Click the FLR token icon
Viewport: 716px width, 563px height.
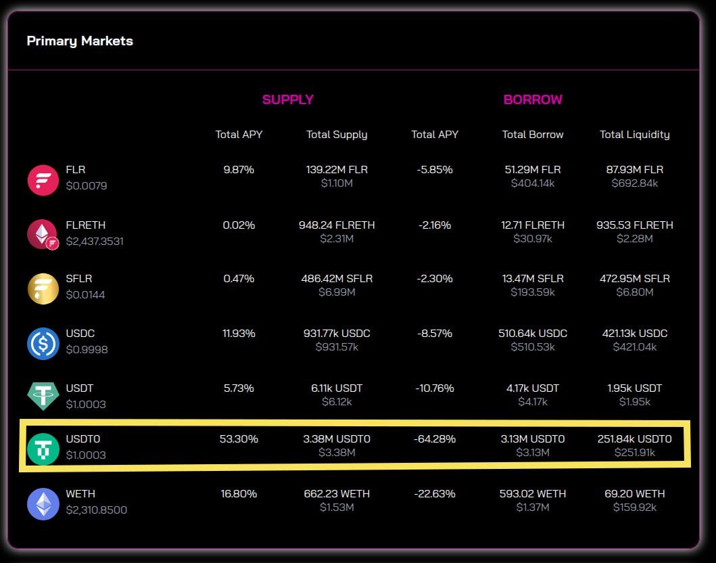tap(43, 180)
